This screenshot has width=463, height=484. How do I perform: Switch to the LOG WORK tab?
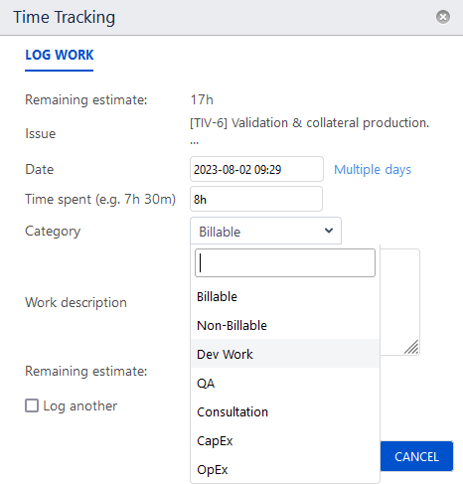tap(60, 55)
